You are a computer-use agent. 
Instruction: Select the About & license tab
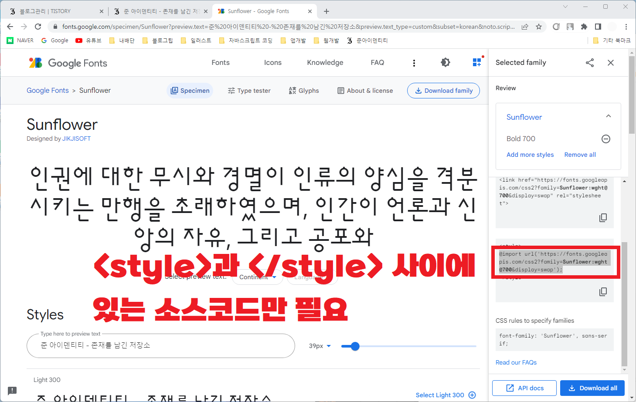click(365, 91)
